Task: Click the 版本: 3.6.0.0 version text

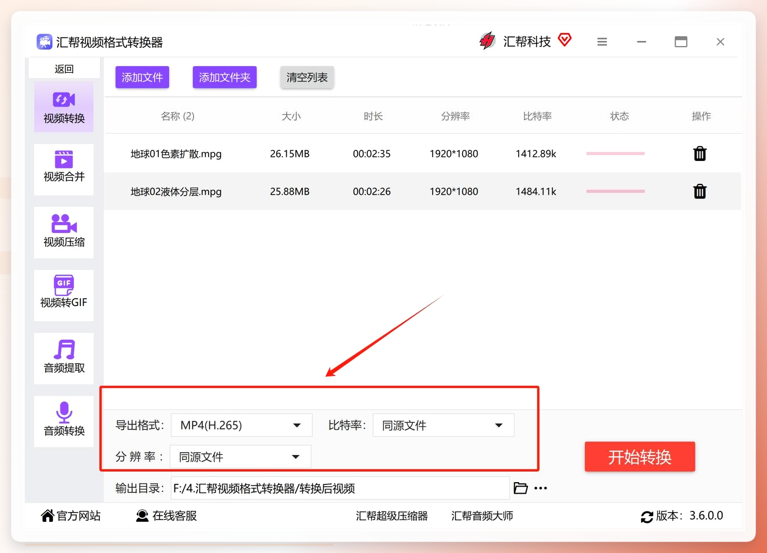Action: (x=690, y=516)
